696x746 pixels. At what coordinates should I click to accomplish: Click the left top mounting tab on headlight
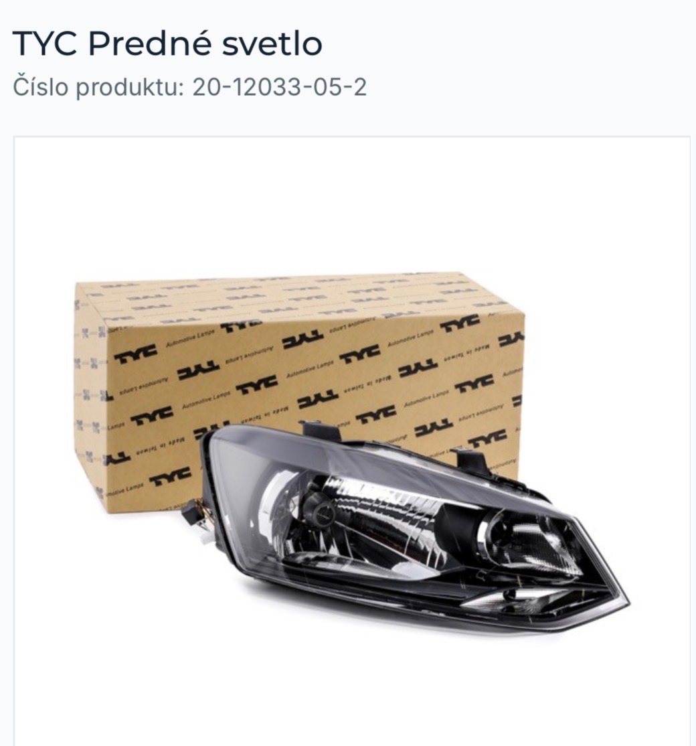pos(320,431)
